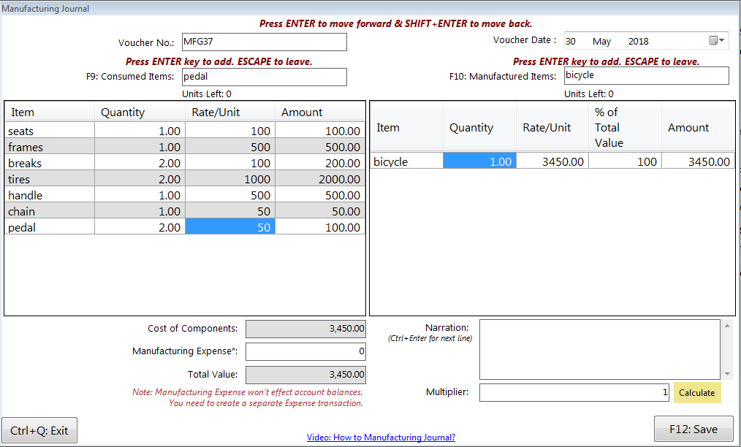Select the handle row in consumed items
741x447 pixels.
coord(185,195)
